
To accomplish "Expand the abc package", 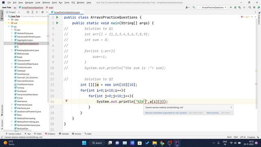I will pos(12,30).
